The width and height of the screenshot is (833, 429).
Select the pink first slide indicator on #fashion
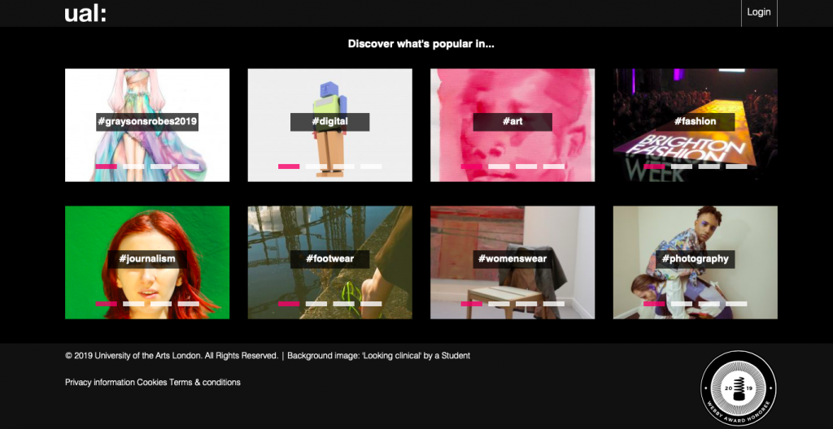click(x=655, y=167)
